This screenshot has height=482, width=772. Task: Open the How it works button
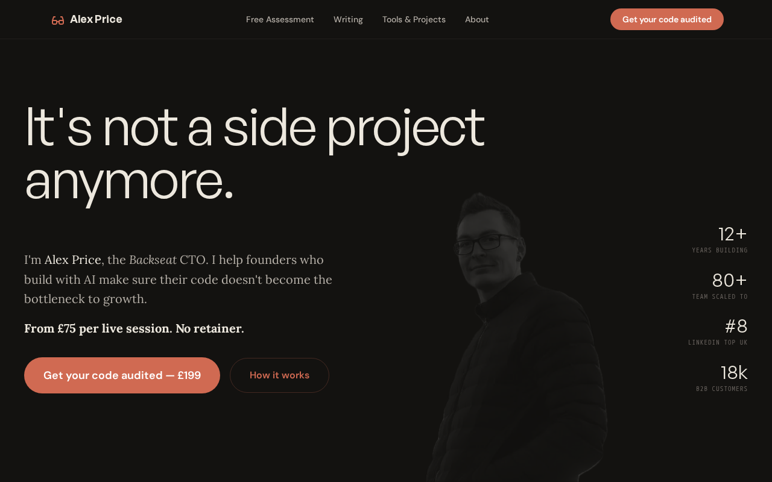[279, 375]
